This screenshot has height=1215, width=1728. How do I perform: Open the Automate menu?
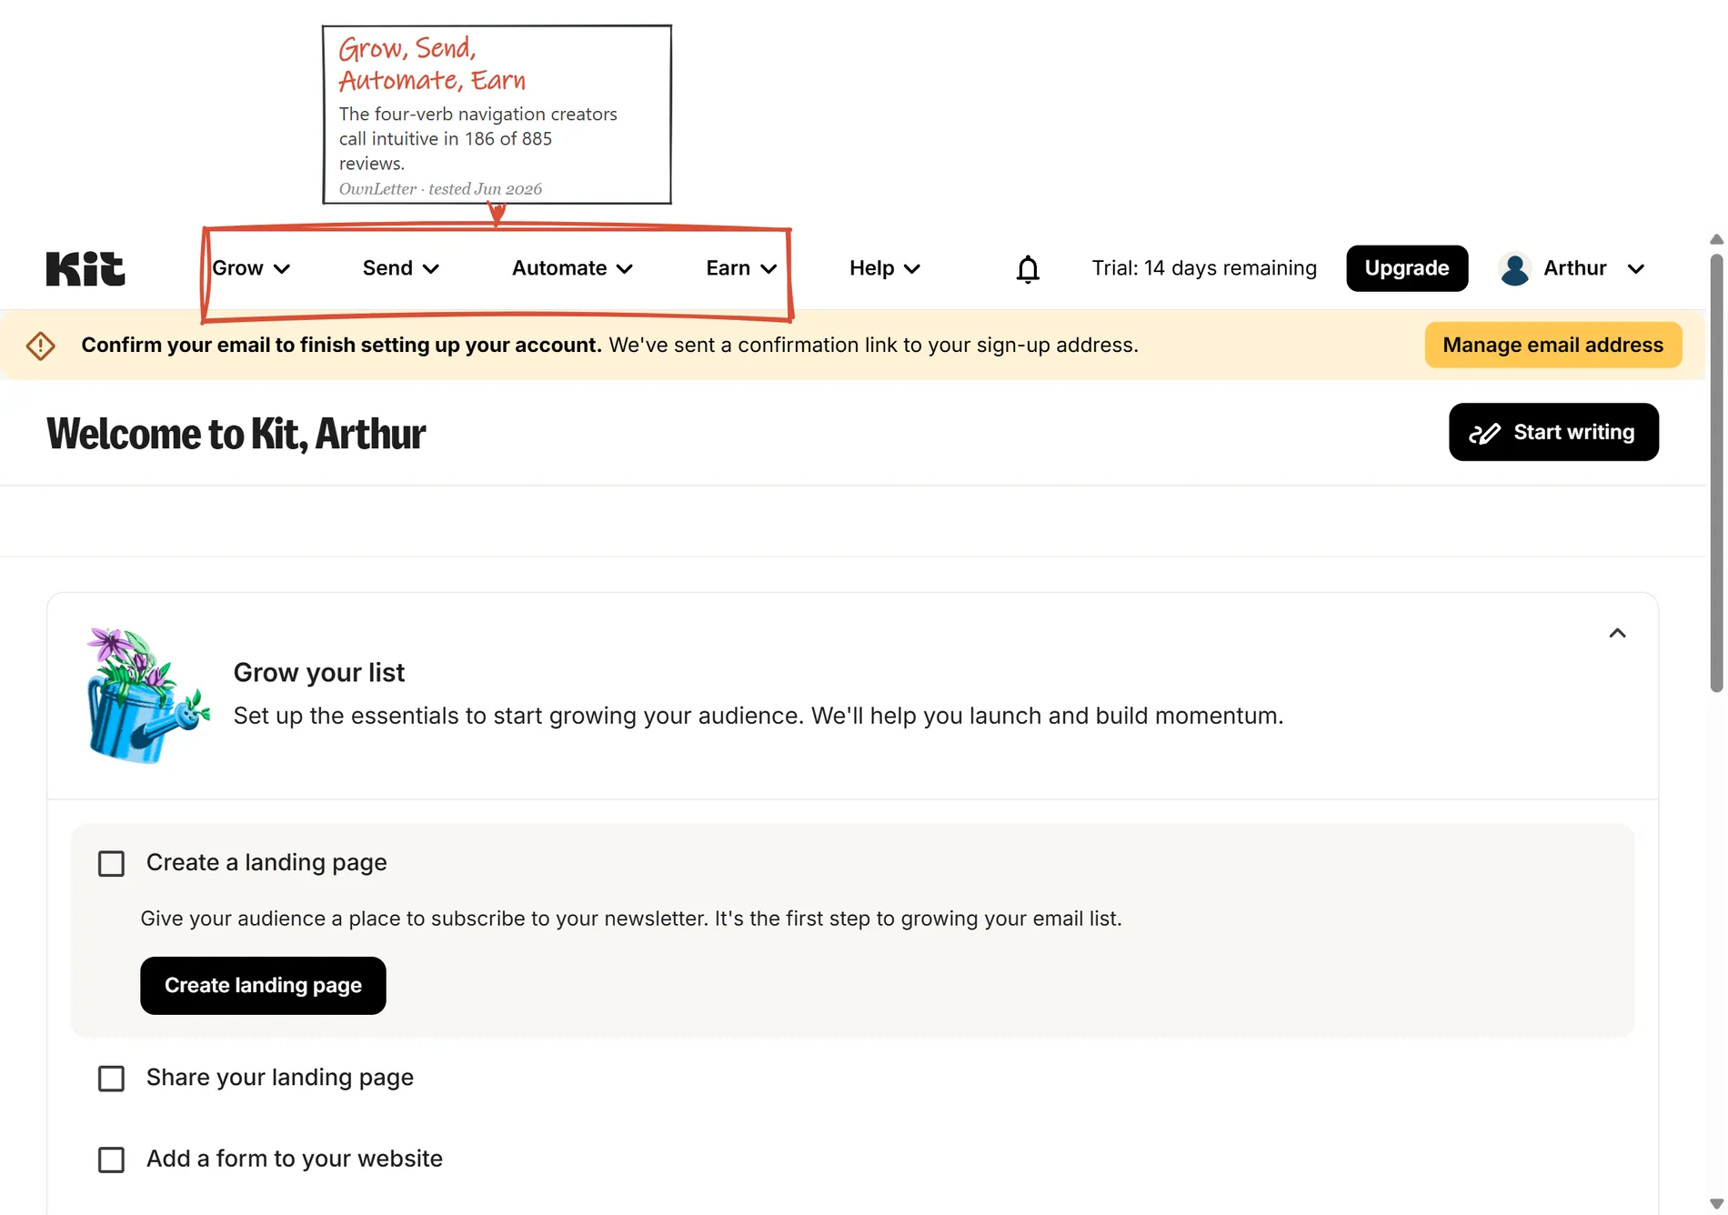(572, 268)
